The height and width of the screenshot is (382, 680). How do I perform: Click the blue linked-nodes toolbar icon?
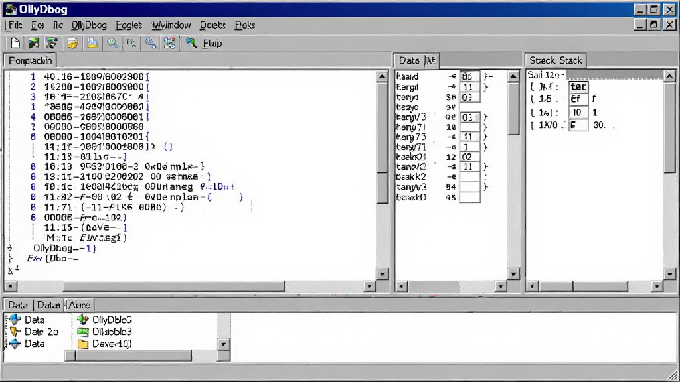151,43
